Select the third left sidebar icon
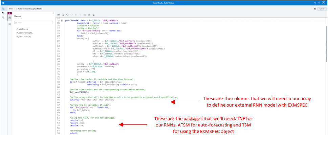328x163 pixels. (3, 18)
